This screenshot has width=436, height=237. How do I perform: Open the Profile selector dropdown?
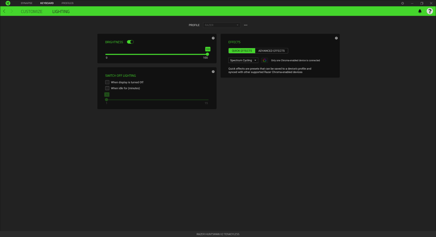pos(221,25)
